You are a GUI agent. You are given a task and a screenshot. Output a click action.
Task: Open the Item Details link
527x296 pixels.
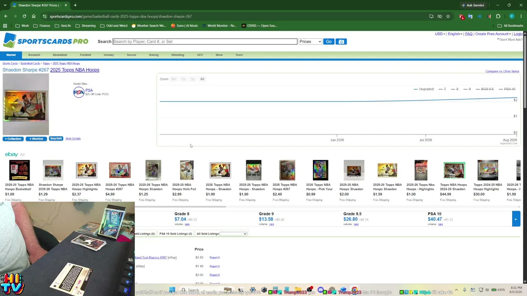pos(73,139)
